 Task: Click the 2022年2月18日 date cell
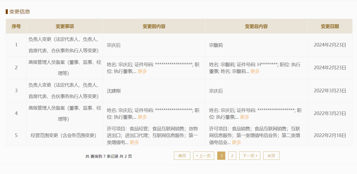pos(330,135)
